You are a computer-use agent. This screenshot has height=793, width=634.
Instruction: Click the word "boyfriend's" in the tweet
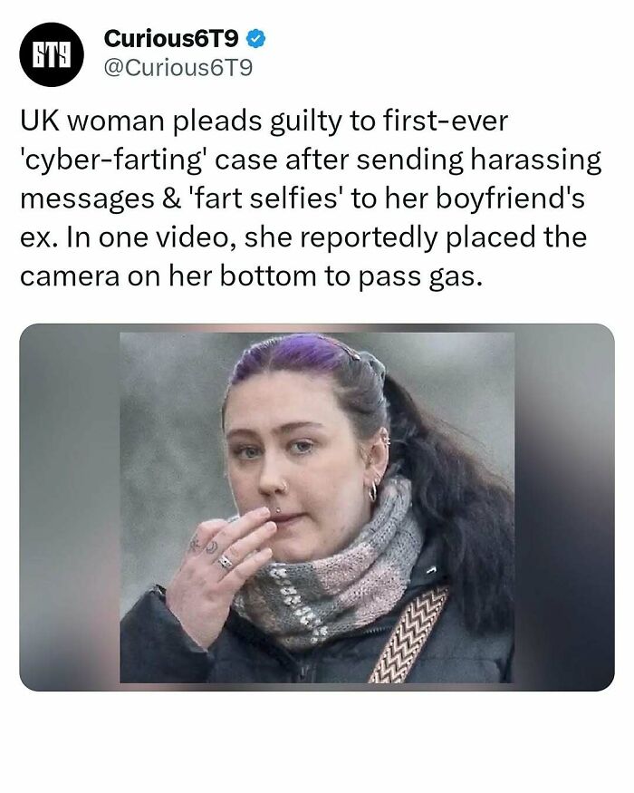(510, 198)
